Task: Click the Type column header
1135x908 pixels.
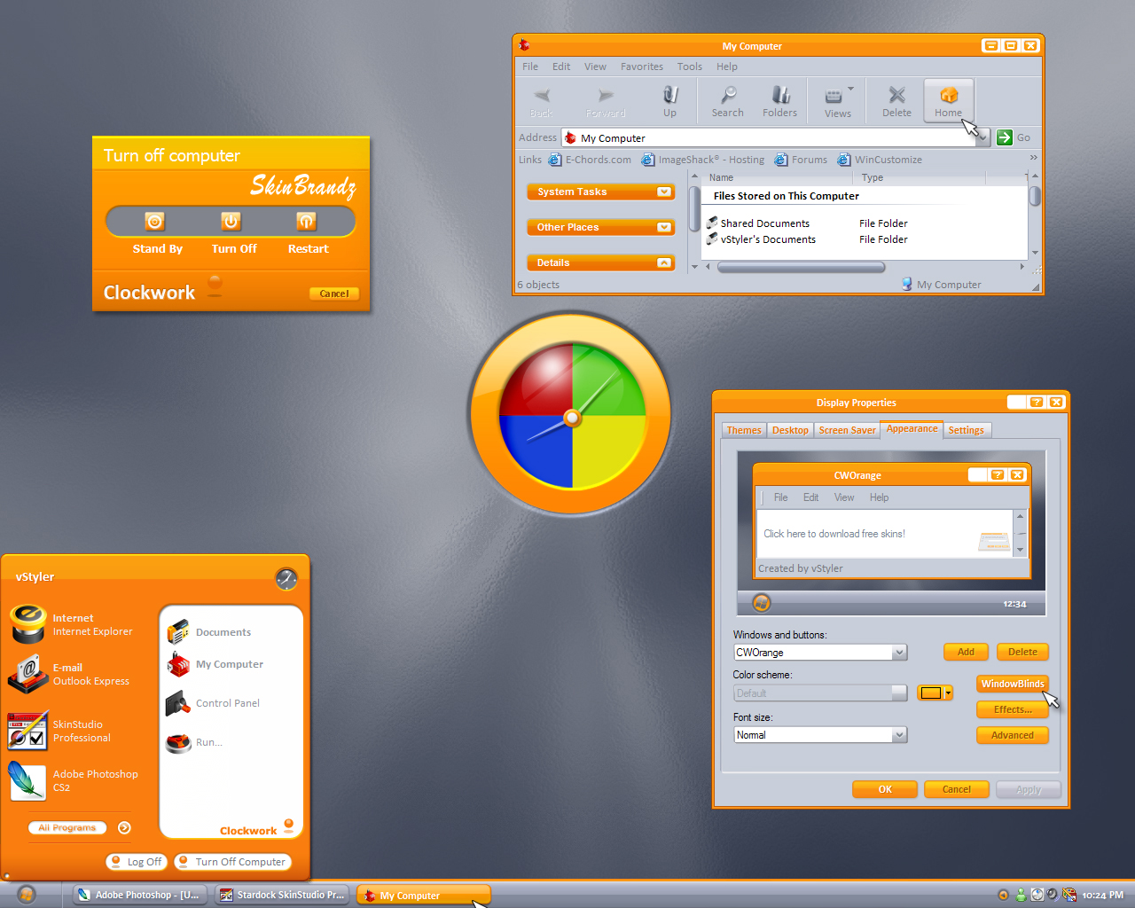Action: (920, 177)
